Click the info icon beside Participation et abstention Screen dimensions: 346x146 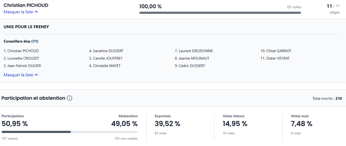[x=70, y=98]
